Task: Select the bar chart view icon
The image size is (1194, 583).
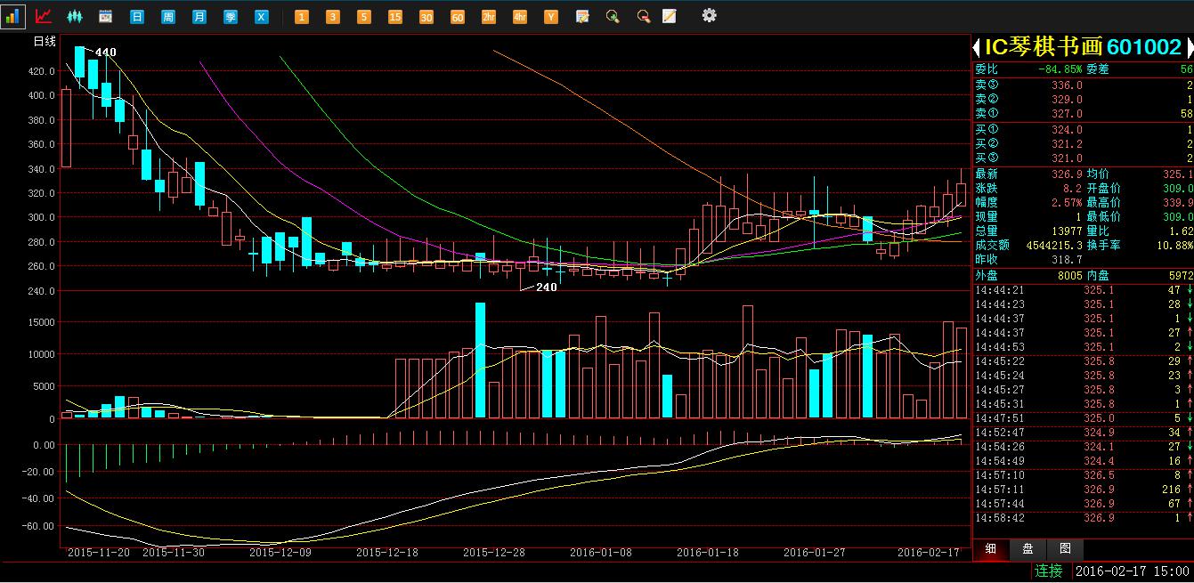Action: tap(13, 16)
